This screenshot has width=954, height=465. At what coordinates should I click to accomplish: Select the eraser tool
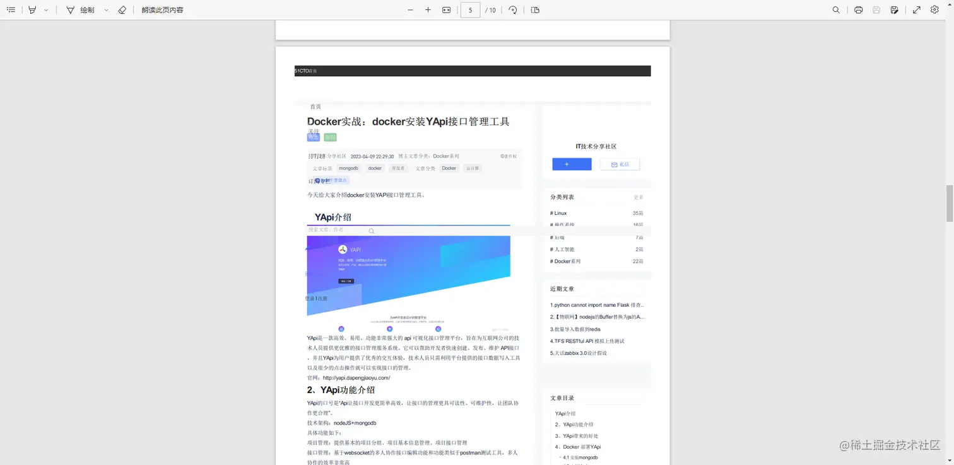tap(122, 10)
